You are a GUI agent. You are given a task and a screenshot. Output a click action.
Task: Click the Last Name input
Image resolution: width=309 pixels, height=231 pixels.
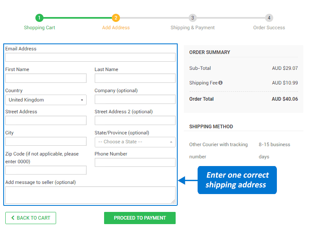pyautogui.click(x=135, y=78)
